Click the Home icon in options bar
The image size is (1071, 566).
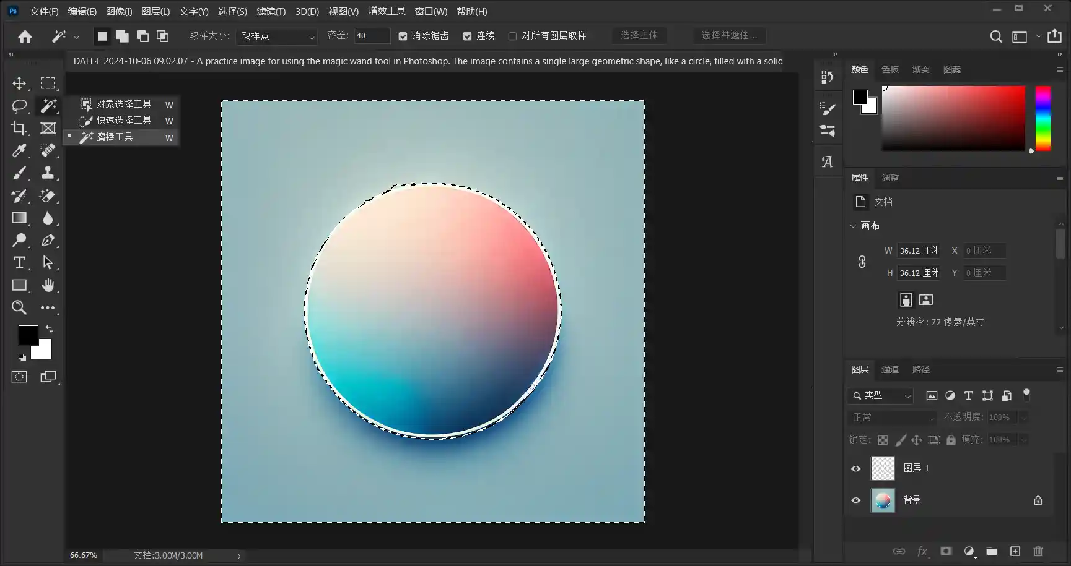click(x=25, y=36)
